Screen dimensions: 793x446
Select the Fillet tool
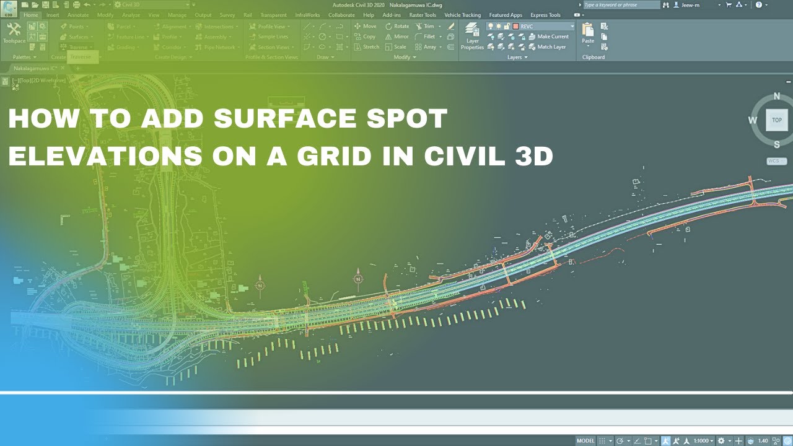click(x=425, y=37)
